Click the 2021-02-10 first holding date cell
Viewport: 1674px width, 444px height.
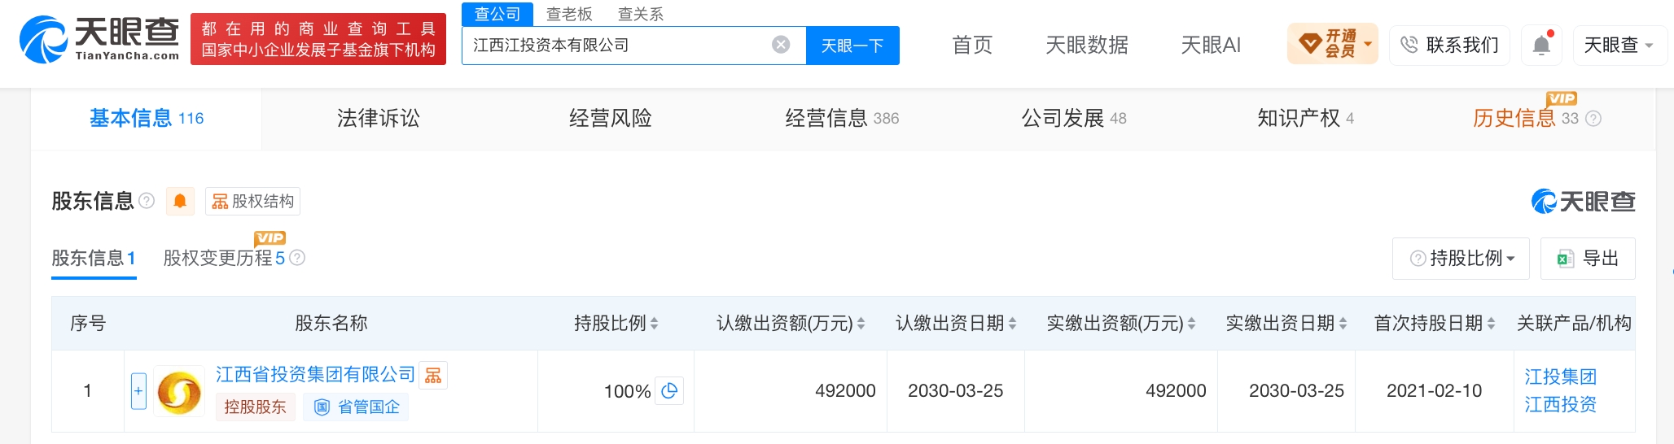click(1434, 391)
